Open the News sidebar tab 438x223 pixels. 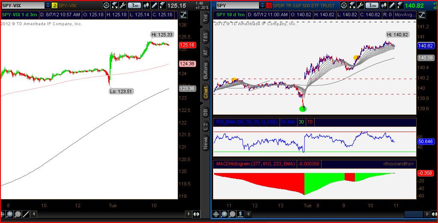(206, 143)
